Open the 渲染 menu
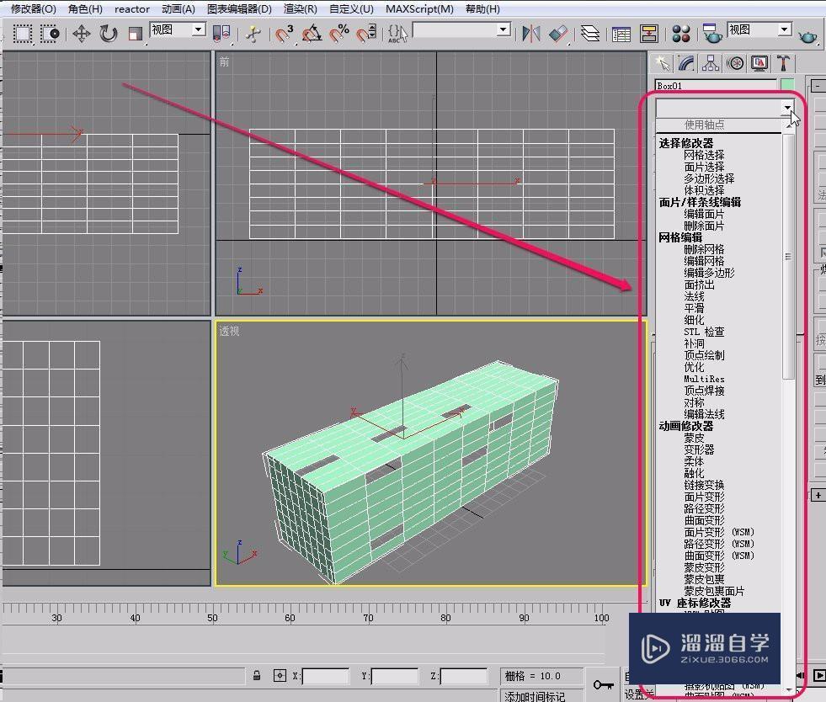 tap(299, 8)
